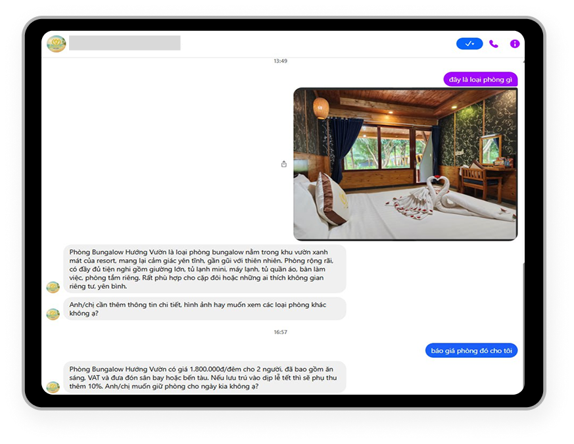Open the blue checkmark dropdown button
This screenshot has height=444, width=574.
tap(469, 43)
